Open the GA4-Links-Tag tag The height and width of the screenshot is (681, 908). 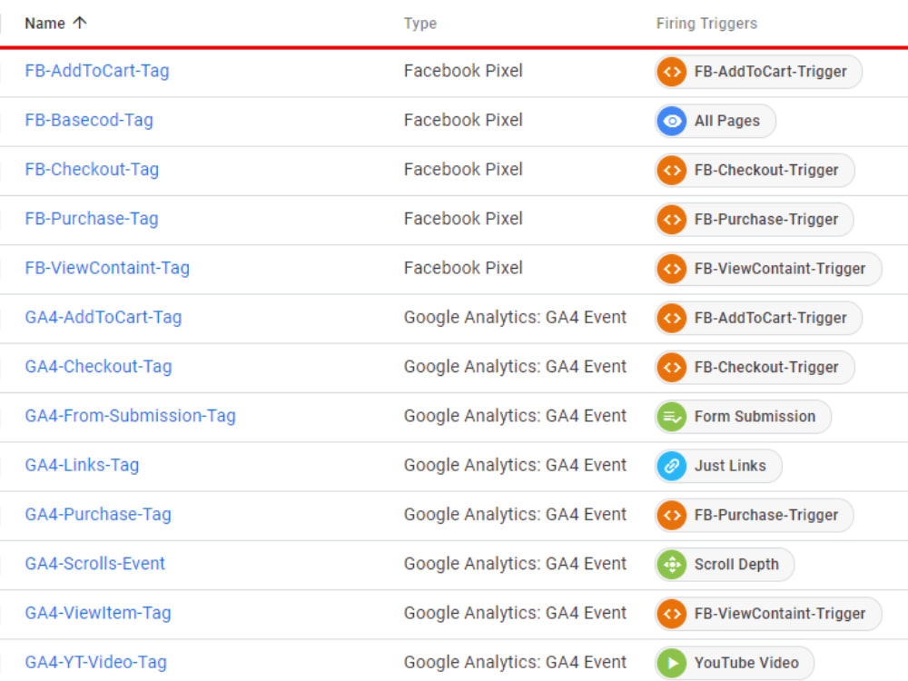click(x=82, y=464)
